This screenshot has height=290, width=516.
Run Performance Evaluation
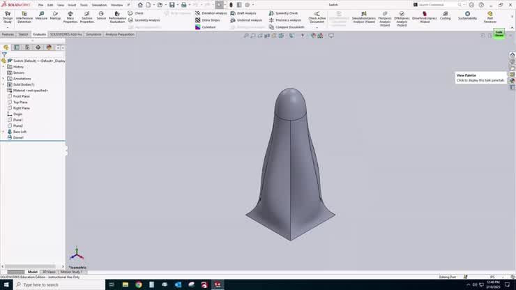click(x=117, y=17)
